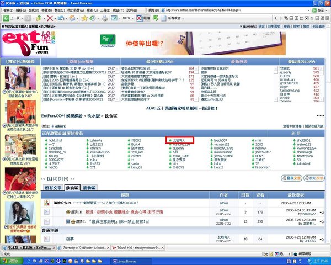Click the green arrow icon beside 阻擋

point(156,18)
